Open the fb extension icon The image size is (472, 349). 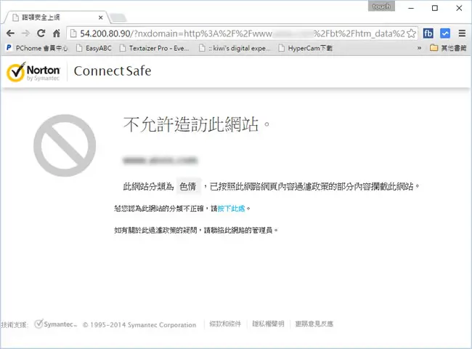tap(428, 33)
